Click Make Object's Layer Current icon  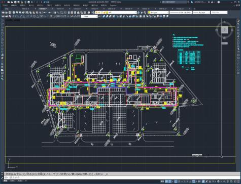pos(139,13)
